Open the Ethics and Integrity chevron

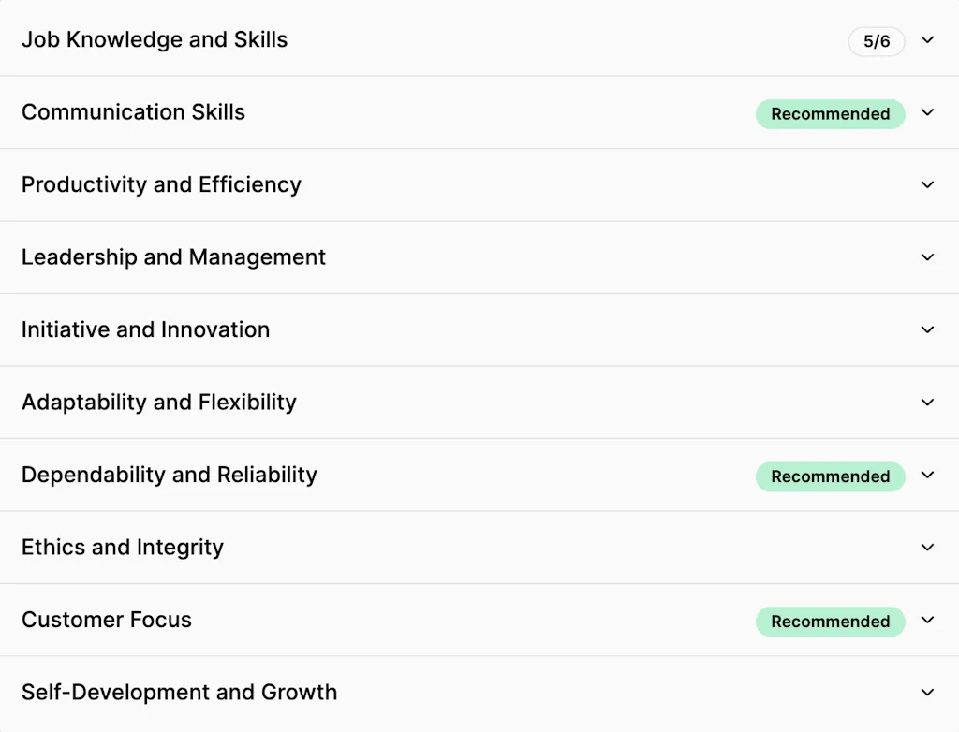[x=927, y=548]
